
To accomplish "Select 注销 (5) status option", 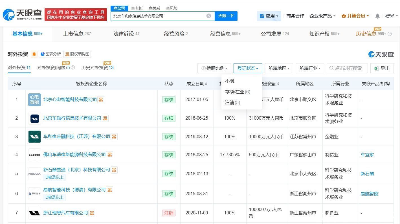I will (232, 102).
